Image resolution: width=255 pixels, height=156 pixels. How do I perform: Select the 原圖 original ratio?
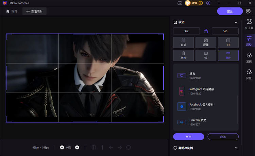click(206, 42)
